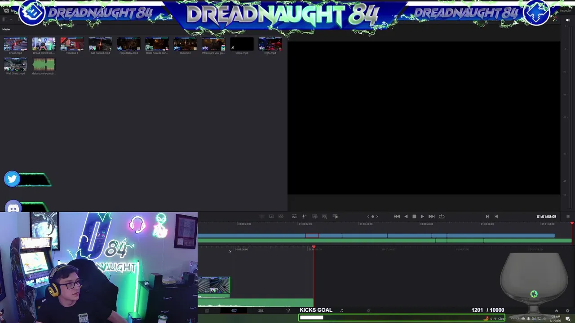Select the video clip thumbnail in lower timeline

[214, 284]
